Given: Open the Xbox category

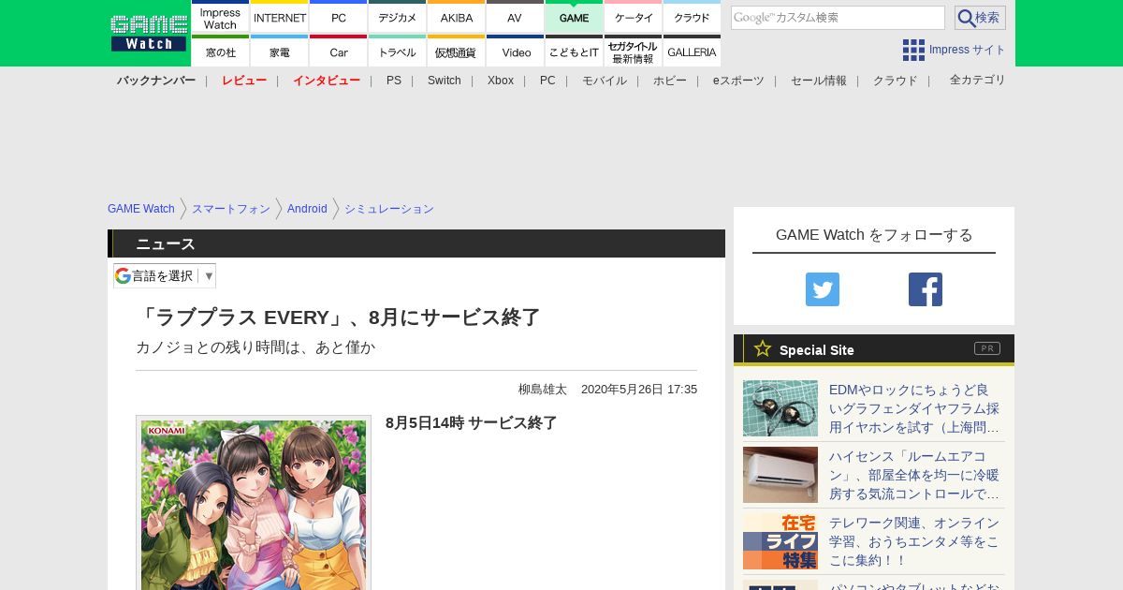Looking at the screenshot, I should (x=501, y=81).
